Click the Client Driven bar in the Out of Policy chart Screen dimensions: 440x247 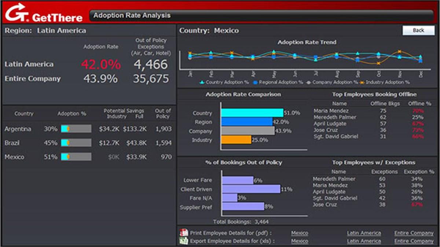coord(251,189)
